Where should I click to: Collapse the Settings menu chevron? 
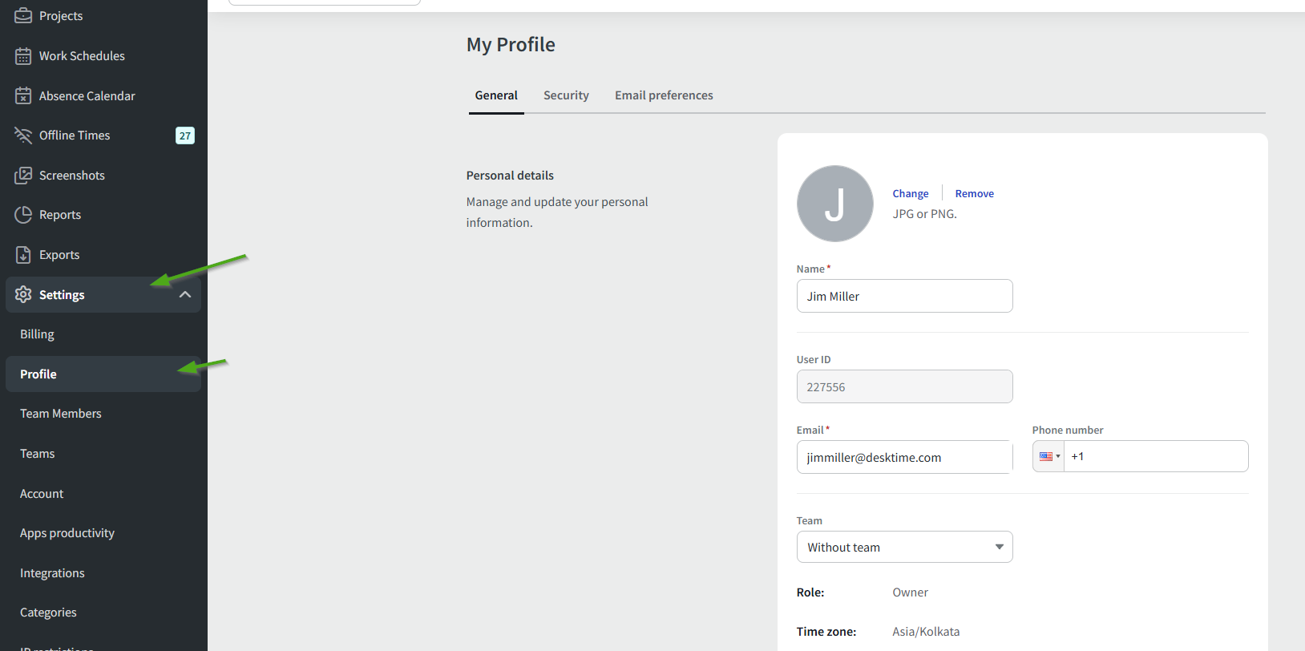coord(185,295)
